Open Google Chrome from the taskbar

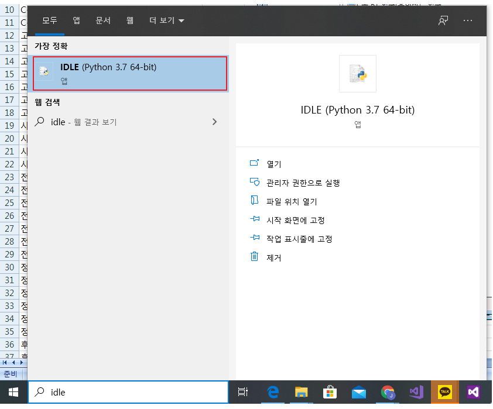pyautogui.click(x=388, y=392)
